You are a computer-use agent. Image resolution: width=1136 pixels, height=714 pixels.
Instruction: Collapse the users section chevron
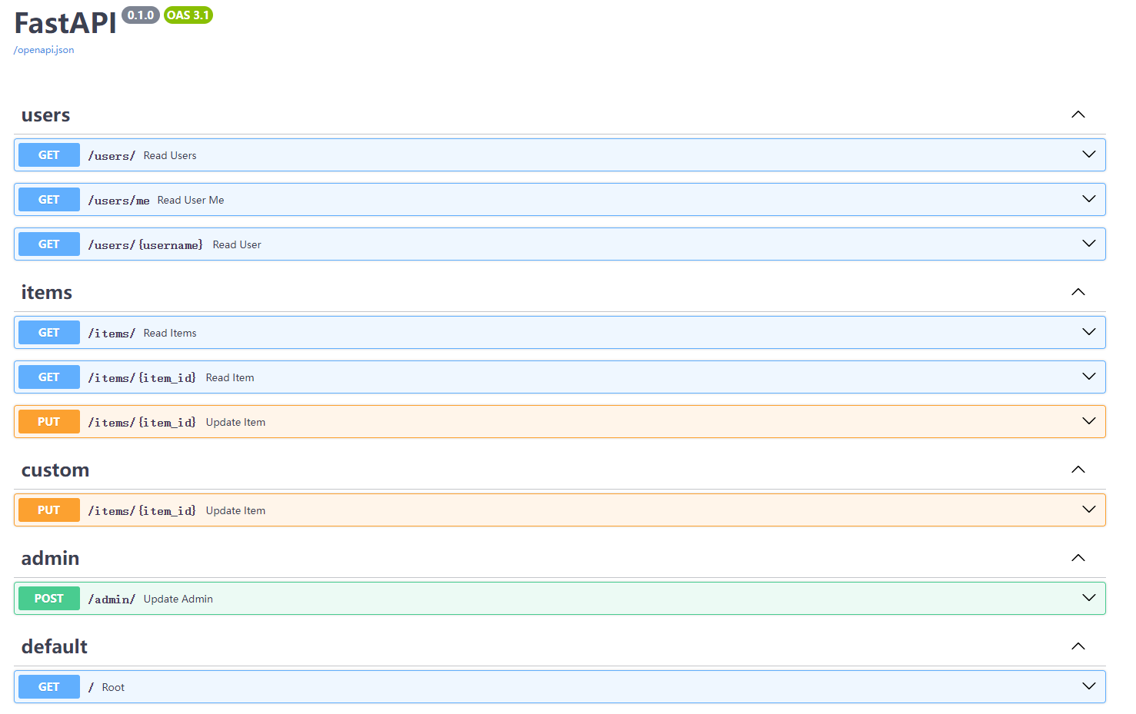(1078, 115)
